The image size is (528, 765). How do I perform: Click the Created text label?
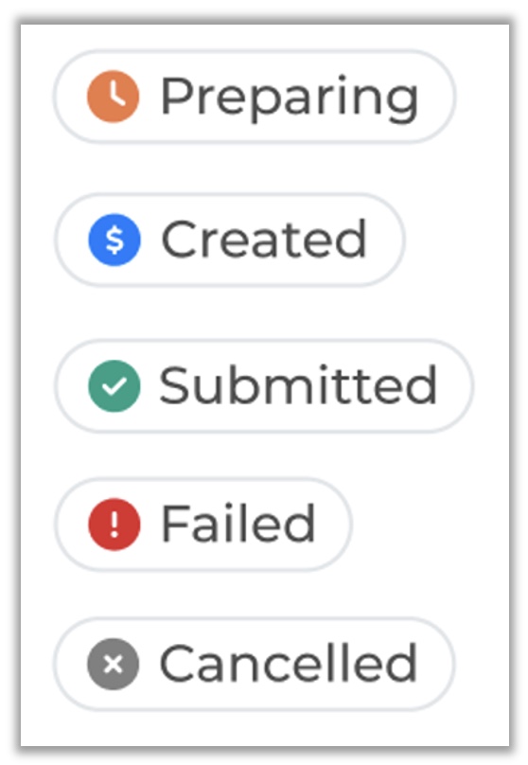264,239
